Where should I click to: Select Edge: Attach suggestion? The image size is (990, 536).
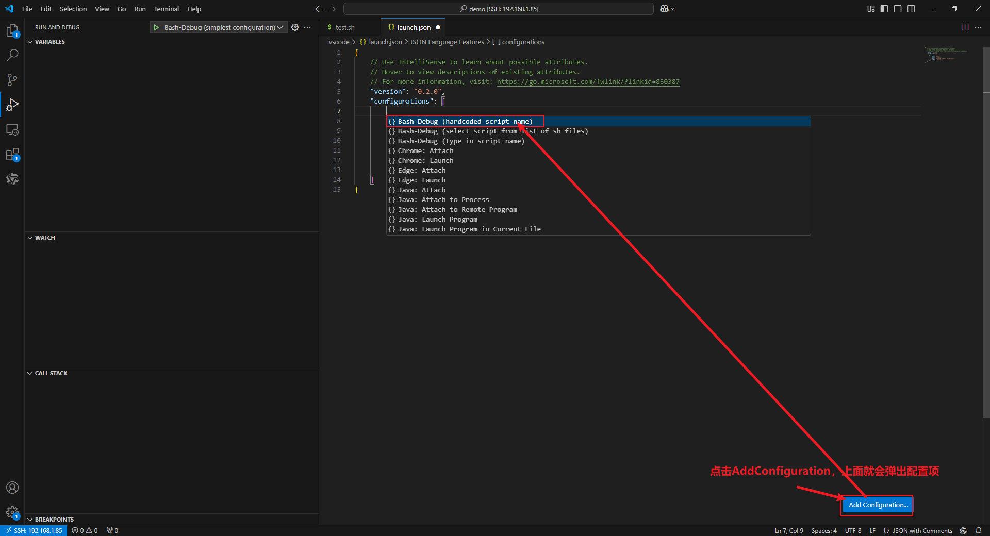point(599,170)
